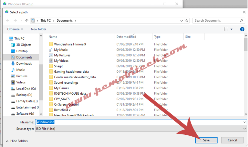Sort by Date modified column
Viewport: 248px width, 147px height.
pyautogui.click(x=126, y=37)
